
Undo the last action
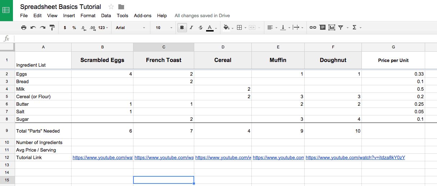pos(33,28)
